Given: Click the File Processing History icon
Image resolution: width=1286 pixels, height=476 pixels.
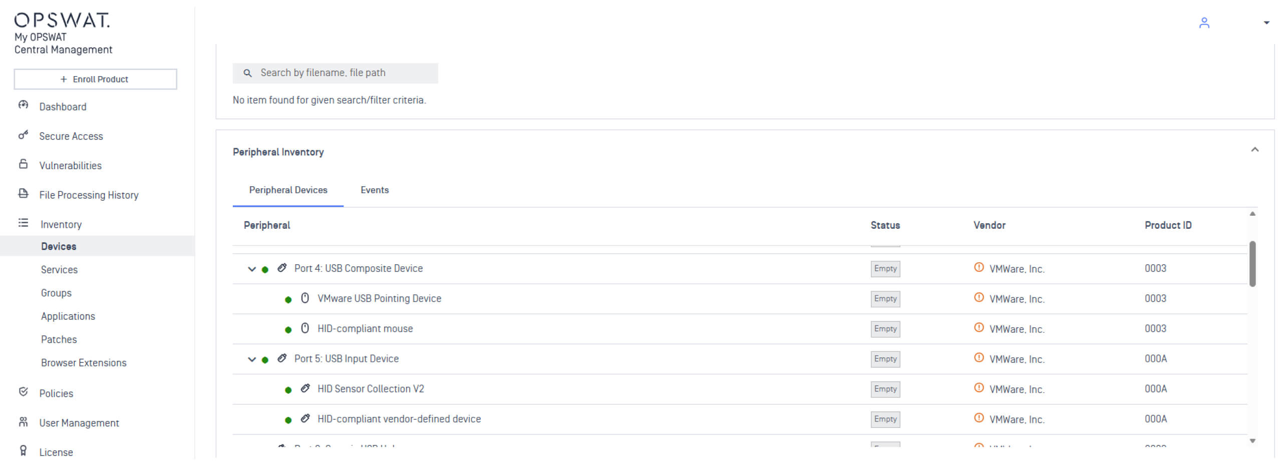Looking at the screenshot, I should (23, 194).
